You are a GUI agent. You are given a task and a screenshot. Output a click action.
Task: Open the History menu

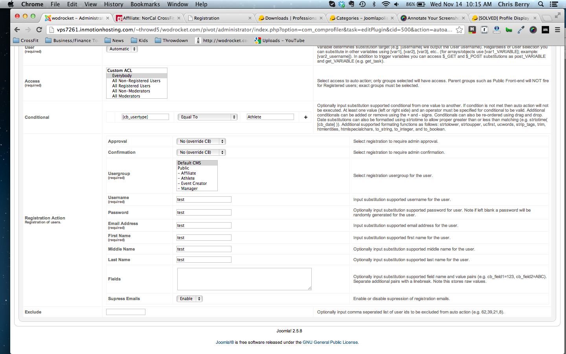click(114, 4)
